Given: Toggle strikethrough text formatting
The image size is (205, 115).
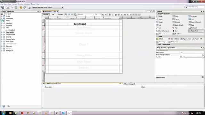Looking at the screenshot, I should [x=119, y=15].
